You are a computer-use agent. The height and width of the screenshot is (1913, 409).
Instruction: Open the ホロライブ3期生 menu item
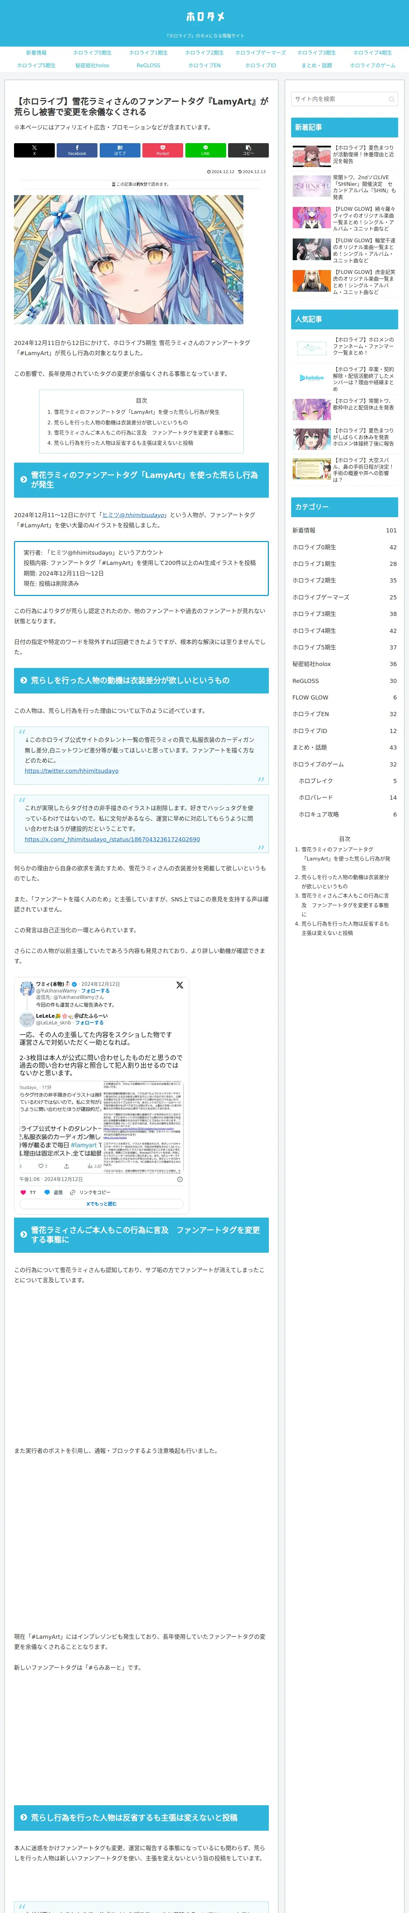click(x=316, y=53)
